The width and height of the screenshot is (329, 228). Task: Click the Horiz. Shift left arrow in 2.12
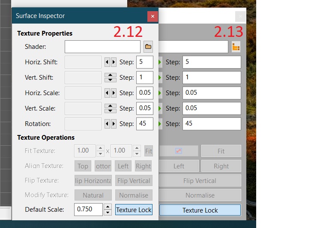(x=108, y=62)
